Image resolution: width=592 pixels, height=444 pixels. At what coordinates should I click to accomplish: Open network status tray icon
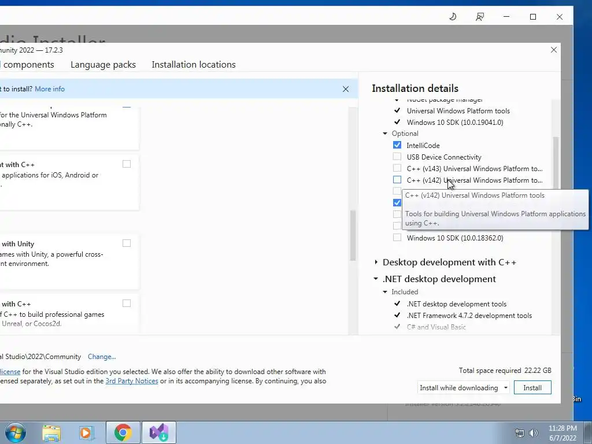coord(520,432)
